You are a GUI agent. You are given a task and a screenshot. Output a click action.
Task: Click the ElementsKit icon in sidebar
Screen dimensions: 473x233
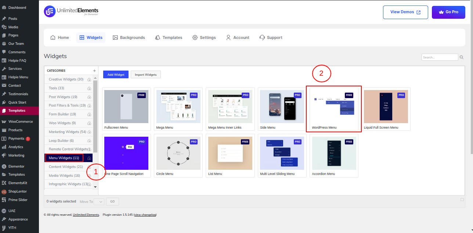4,183
